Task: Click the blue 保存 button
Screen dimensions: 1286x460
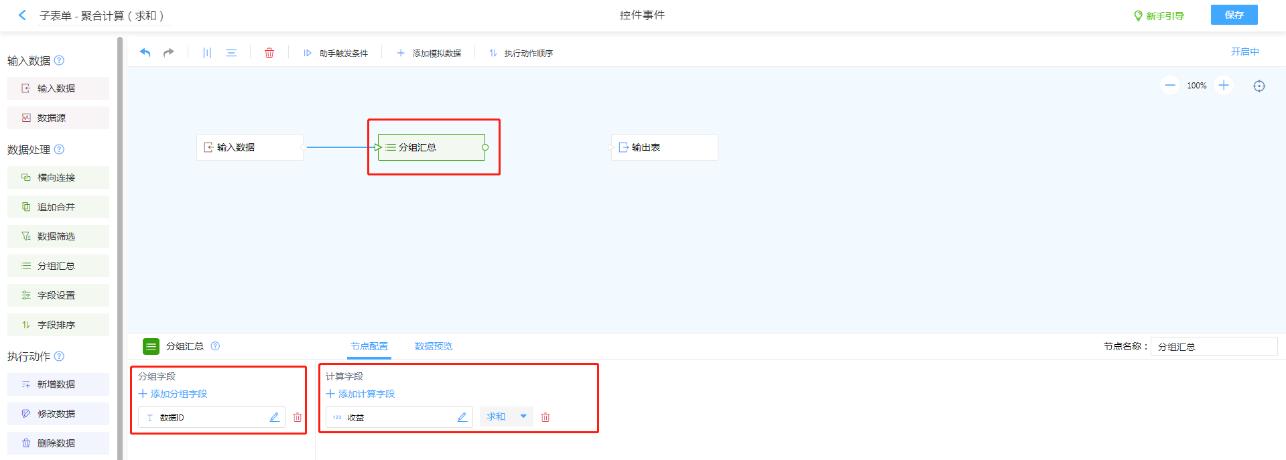Action: pyautogui.click(x=1234, y=15)
